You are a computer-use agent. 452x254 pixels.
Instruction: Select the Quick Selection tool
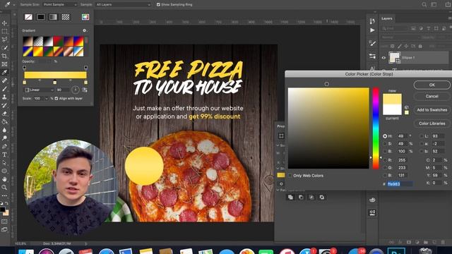pos(4,47)
